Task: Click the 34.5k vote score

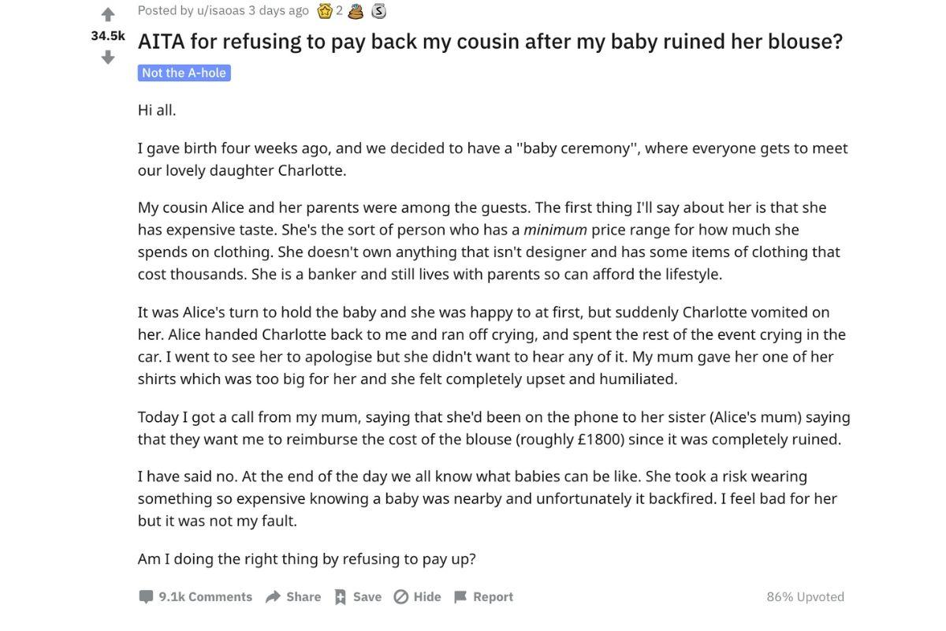Action: [x=108, y=35]
